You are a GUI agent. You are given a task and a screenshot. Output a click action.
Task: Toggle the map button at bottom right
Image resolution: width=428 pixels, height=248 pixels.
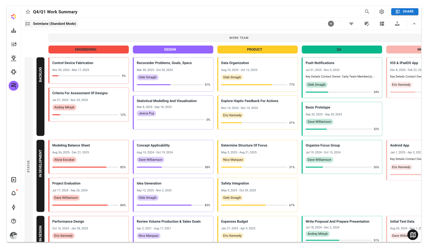pos(413,235)
